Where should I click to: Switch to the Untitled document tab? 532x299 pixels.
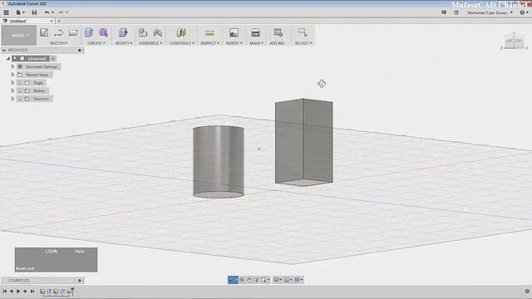coord(27,21)
